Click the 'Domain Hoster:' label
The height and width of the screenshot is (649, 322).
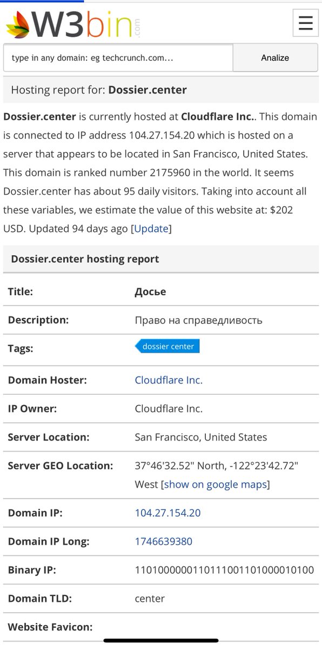[47, 380]
